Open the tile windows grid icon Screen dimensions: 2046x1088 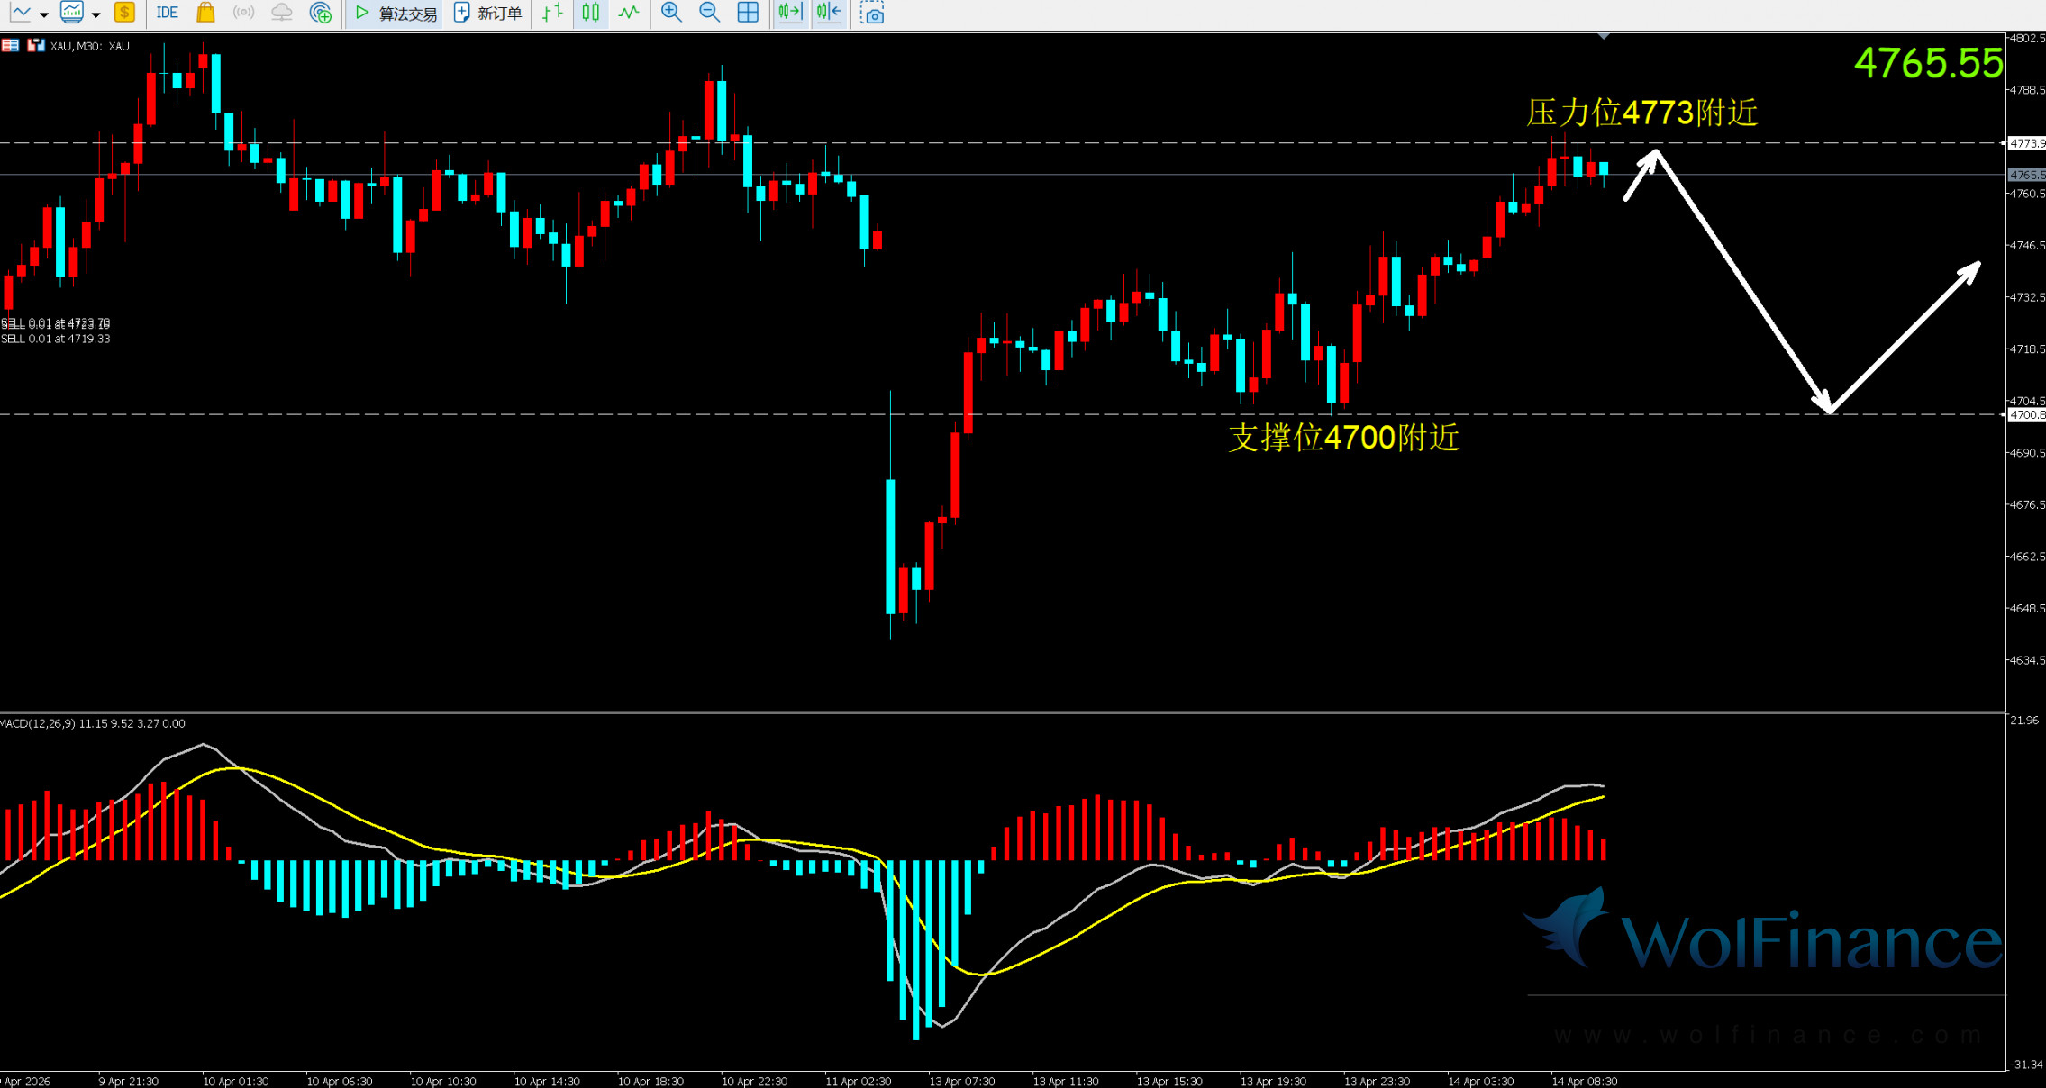click(x=748, y=13)
